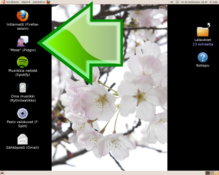Open the Sijainnit places menu

26,2
